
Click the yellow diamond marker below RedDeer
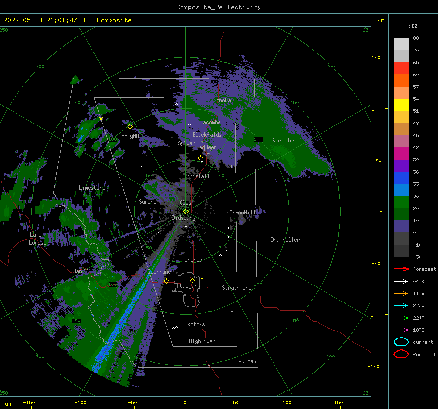point(201,158)
